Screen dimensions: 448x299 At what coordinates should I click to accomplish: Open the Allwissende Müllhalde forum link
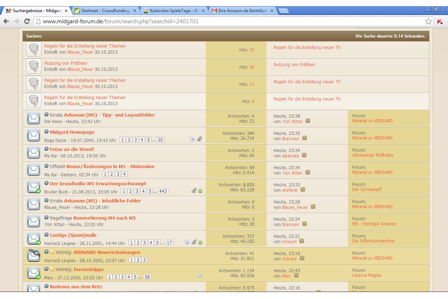tap(373, 155)
